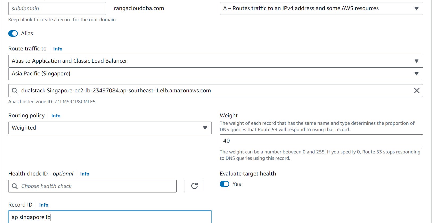Disable Evaluate target health

[225, 184]
